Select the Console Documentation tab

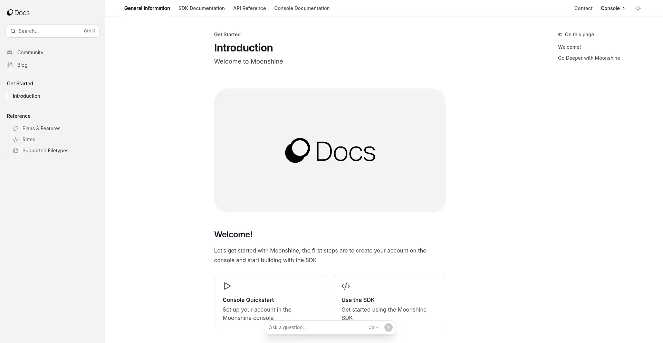[302, 8]
